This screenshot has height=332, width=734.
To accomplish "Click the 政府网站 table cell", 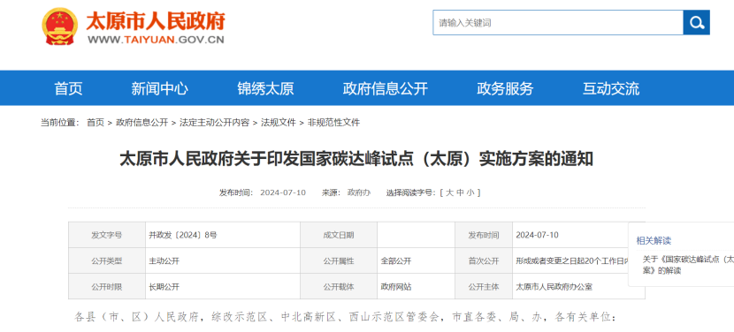I will 417,287.
